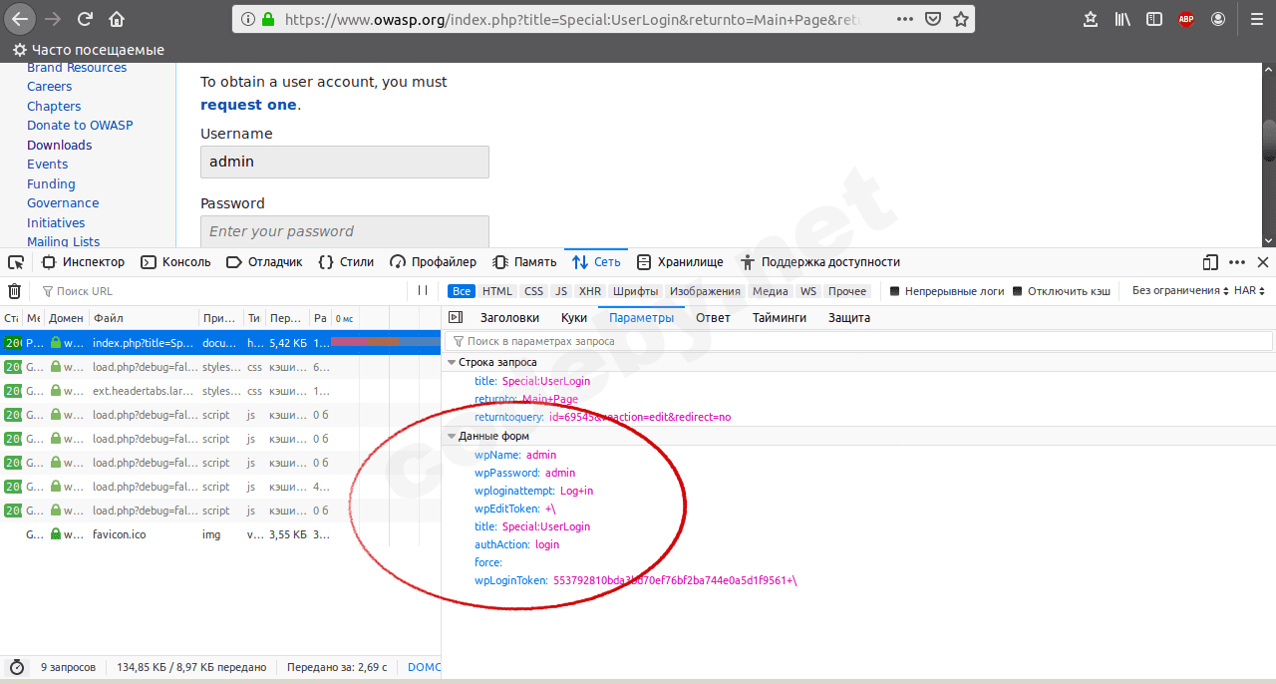Viewport: 1276px width, 684px height.
Task: Toggle the responsive design mode icon
Action: click(x=1210, y=262)
